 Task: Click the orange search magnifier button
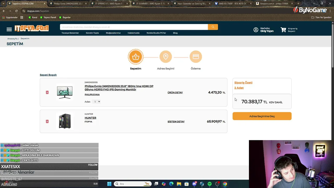(213, 27)
